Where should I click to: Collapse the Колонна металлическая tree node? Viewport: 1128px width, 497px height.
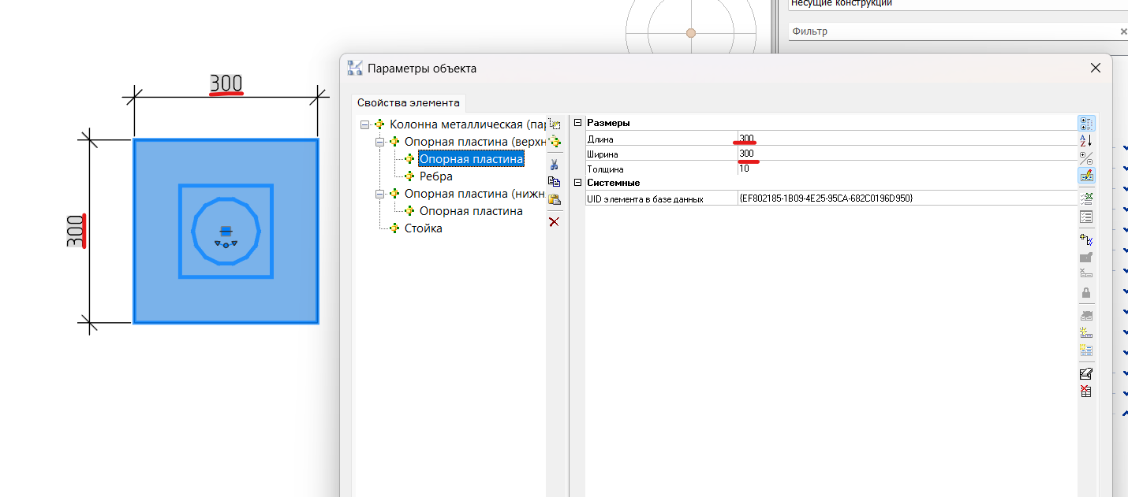click(x=364, y=124)
